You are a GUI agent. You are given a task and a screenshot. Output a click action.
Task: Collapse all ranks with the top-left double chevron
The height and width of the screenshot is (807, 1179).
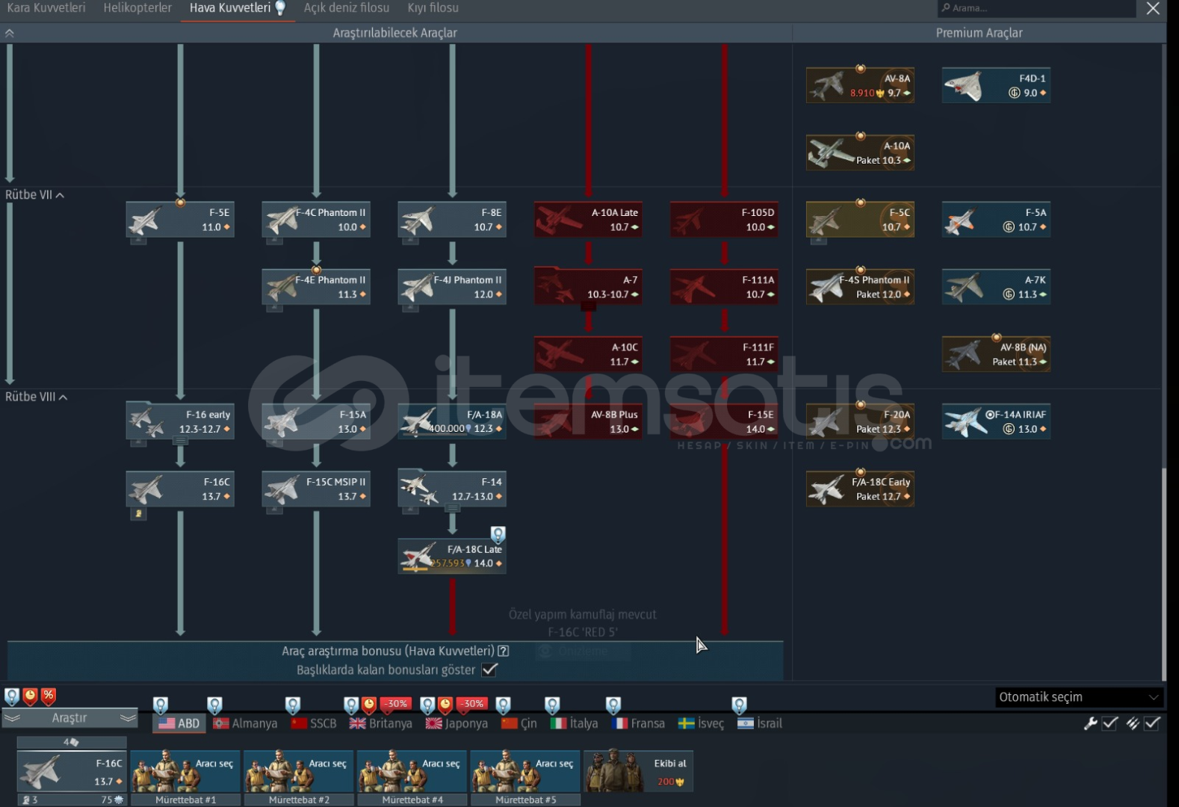pos(10,33)
